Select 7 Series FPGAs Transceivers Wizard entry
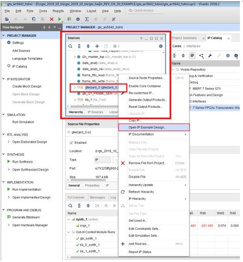The width and height of the screenshot is (243, 262). (x=216, y=108)
